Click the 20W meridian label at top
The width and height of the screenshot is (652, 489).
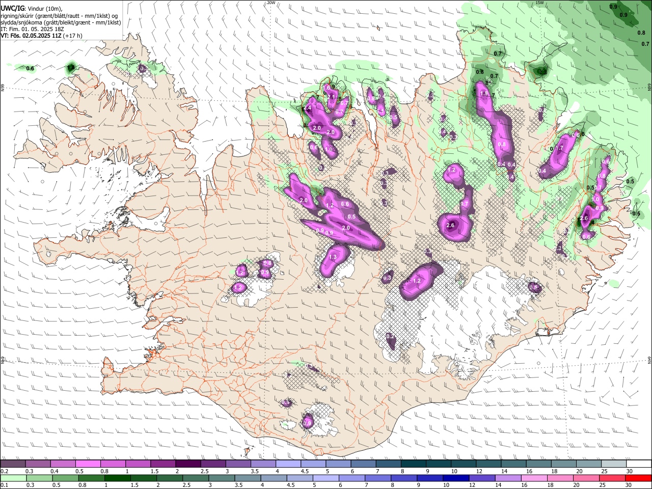point(271,3)
